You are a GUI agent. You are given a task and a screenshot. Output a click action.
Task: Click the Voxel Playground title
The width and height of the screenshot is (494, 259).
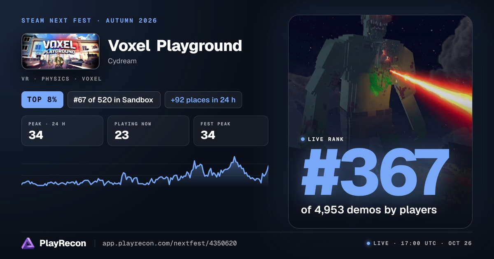175,46
